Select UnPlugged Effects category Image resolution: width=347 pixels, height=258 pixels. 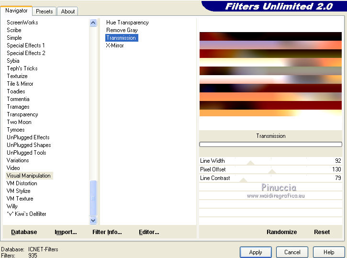tap(28, 137)
